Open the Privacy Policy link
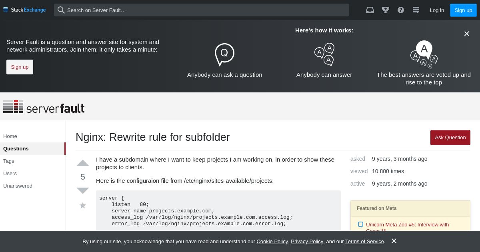 point(307,241)
